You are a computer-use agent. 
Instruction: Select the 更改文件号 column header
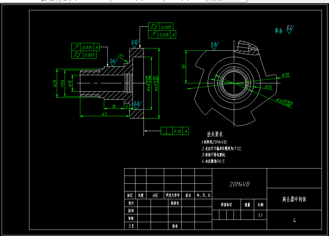173,195
